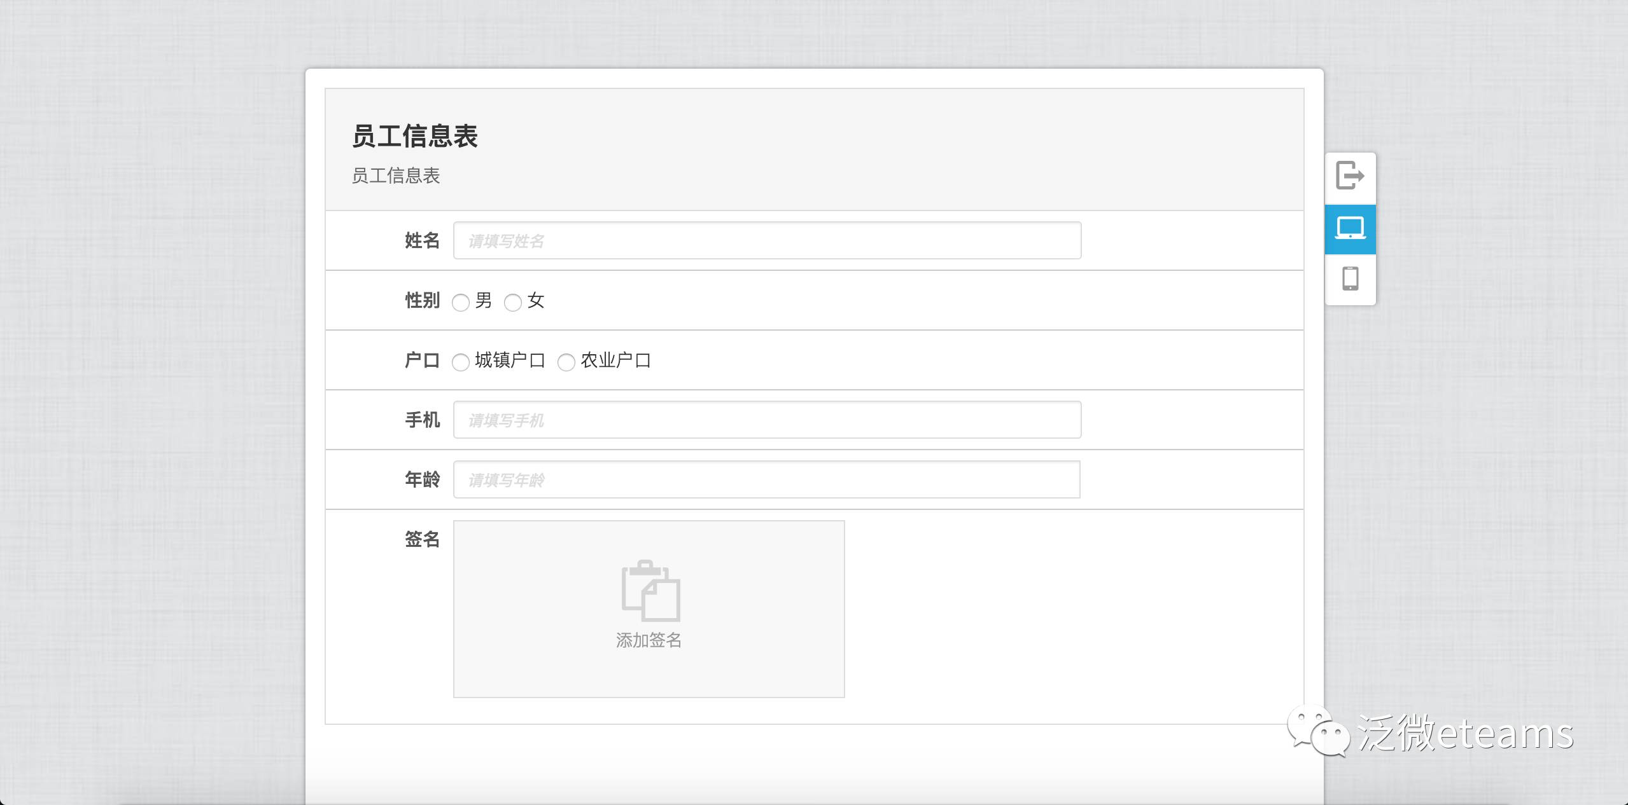Focus the 姓名 name input field
The image size is (1628, 805).
[x=767, y=240]
